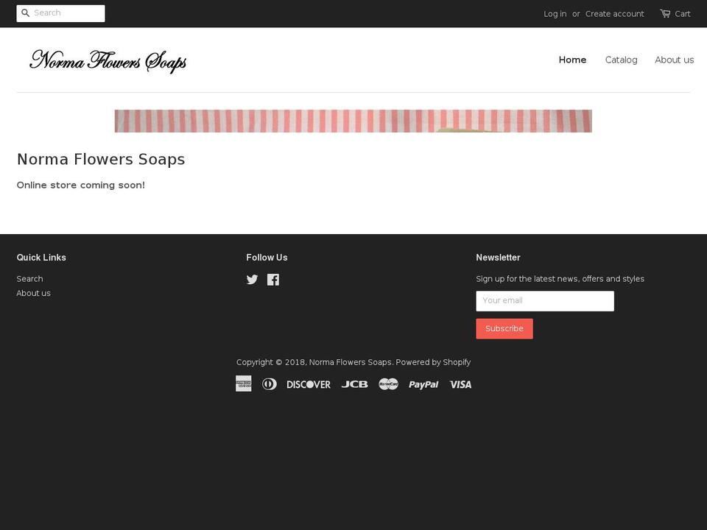Viewport: 707px width, 530px height.
Task: Open the Create account link
Action: [x=614, y=14]
